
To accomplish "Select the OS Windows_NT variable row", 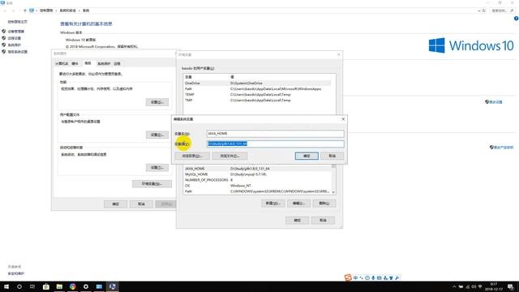I will click(257, 186).
